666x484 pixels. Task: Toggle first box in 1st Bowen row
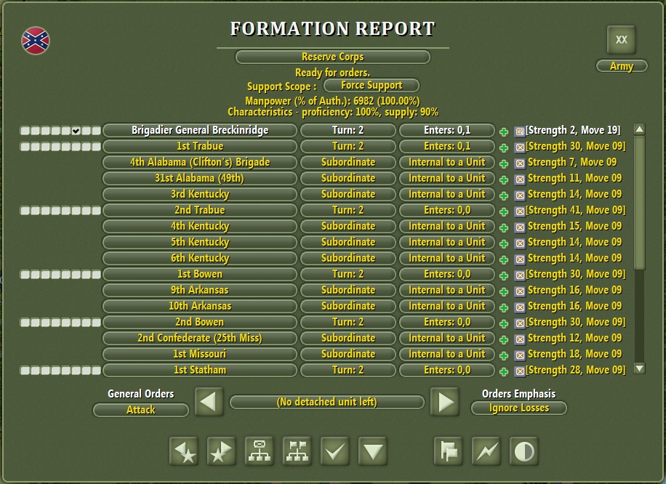(x=25, y=275)
